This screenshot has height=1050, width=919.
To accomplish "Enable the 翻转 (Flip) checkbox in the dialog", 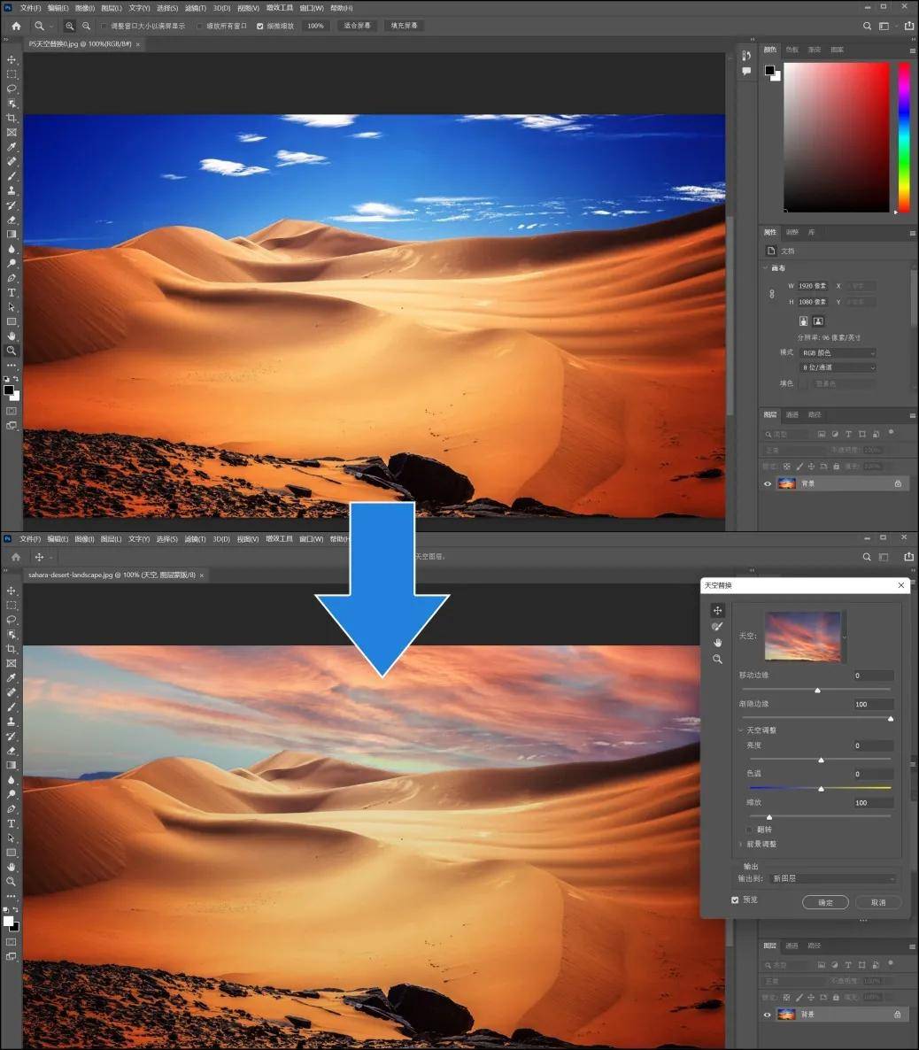I will [x=749, y=829].
